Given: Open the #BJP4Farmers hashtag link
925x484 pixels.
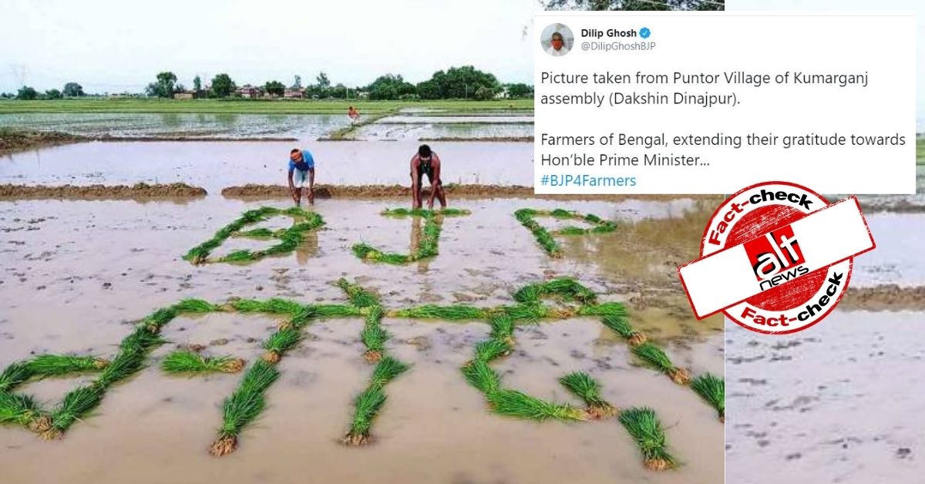Looking at the screenshot, I should coord(588,180).
